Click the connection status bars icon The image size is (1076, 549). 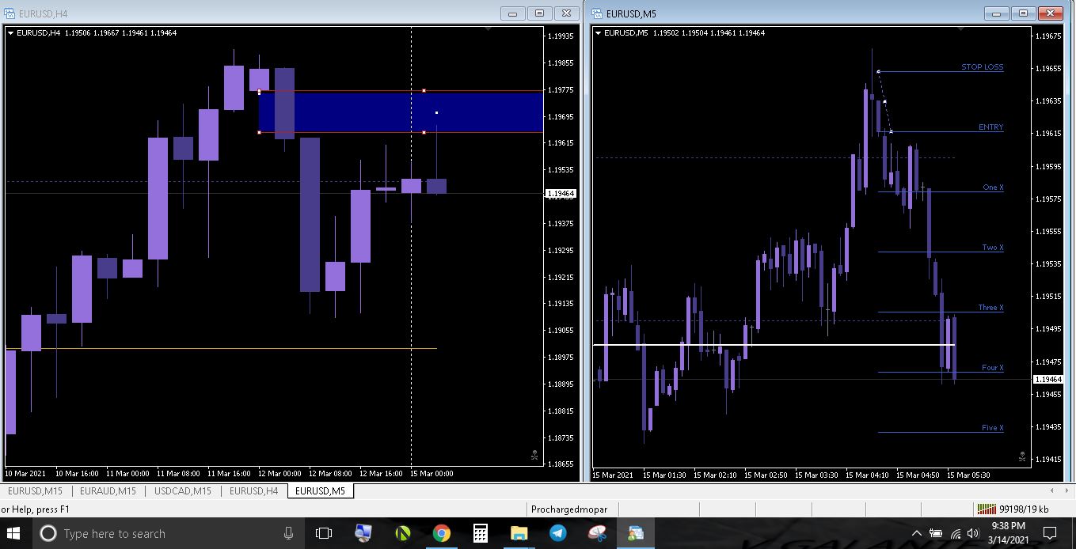click(x=987, y=509)
